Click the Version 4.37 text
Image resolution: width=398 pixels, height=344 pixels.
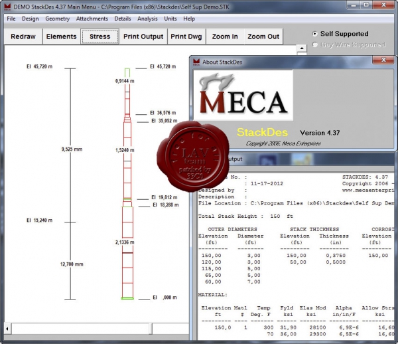tap(320, 133)
